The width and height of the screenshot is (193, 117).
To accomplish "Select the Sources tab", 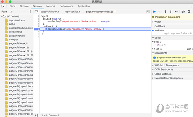I will 37,6.
